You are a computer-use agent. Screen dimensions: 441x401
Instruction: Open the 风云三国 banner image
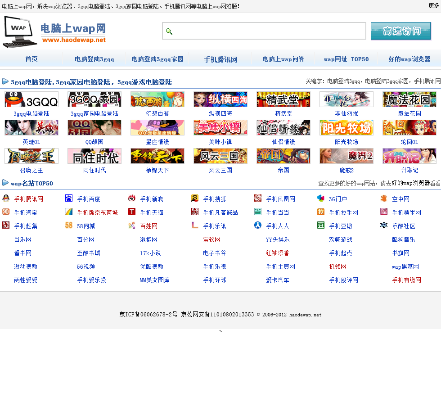click(220, 156)
